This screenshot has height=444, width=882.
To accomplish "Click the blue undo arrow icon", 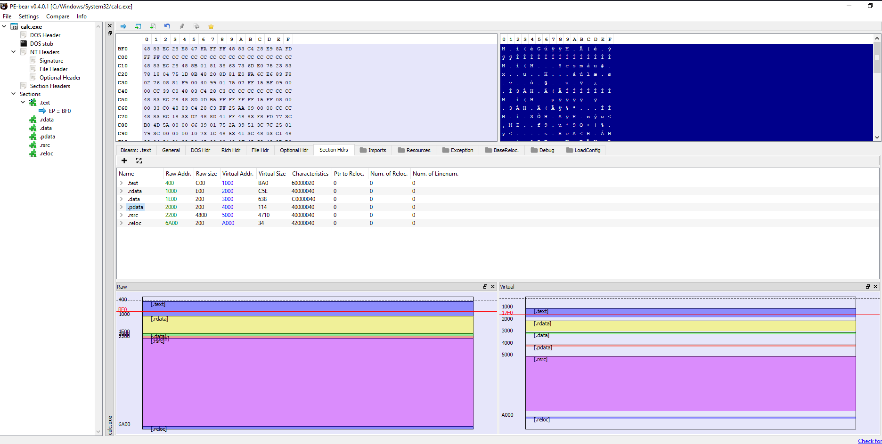I will click(x=167, y=26).
